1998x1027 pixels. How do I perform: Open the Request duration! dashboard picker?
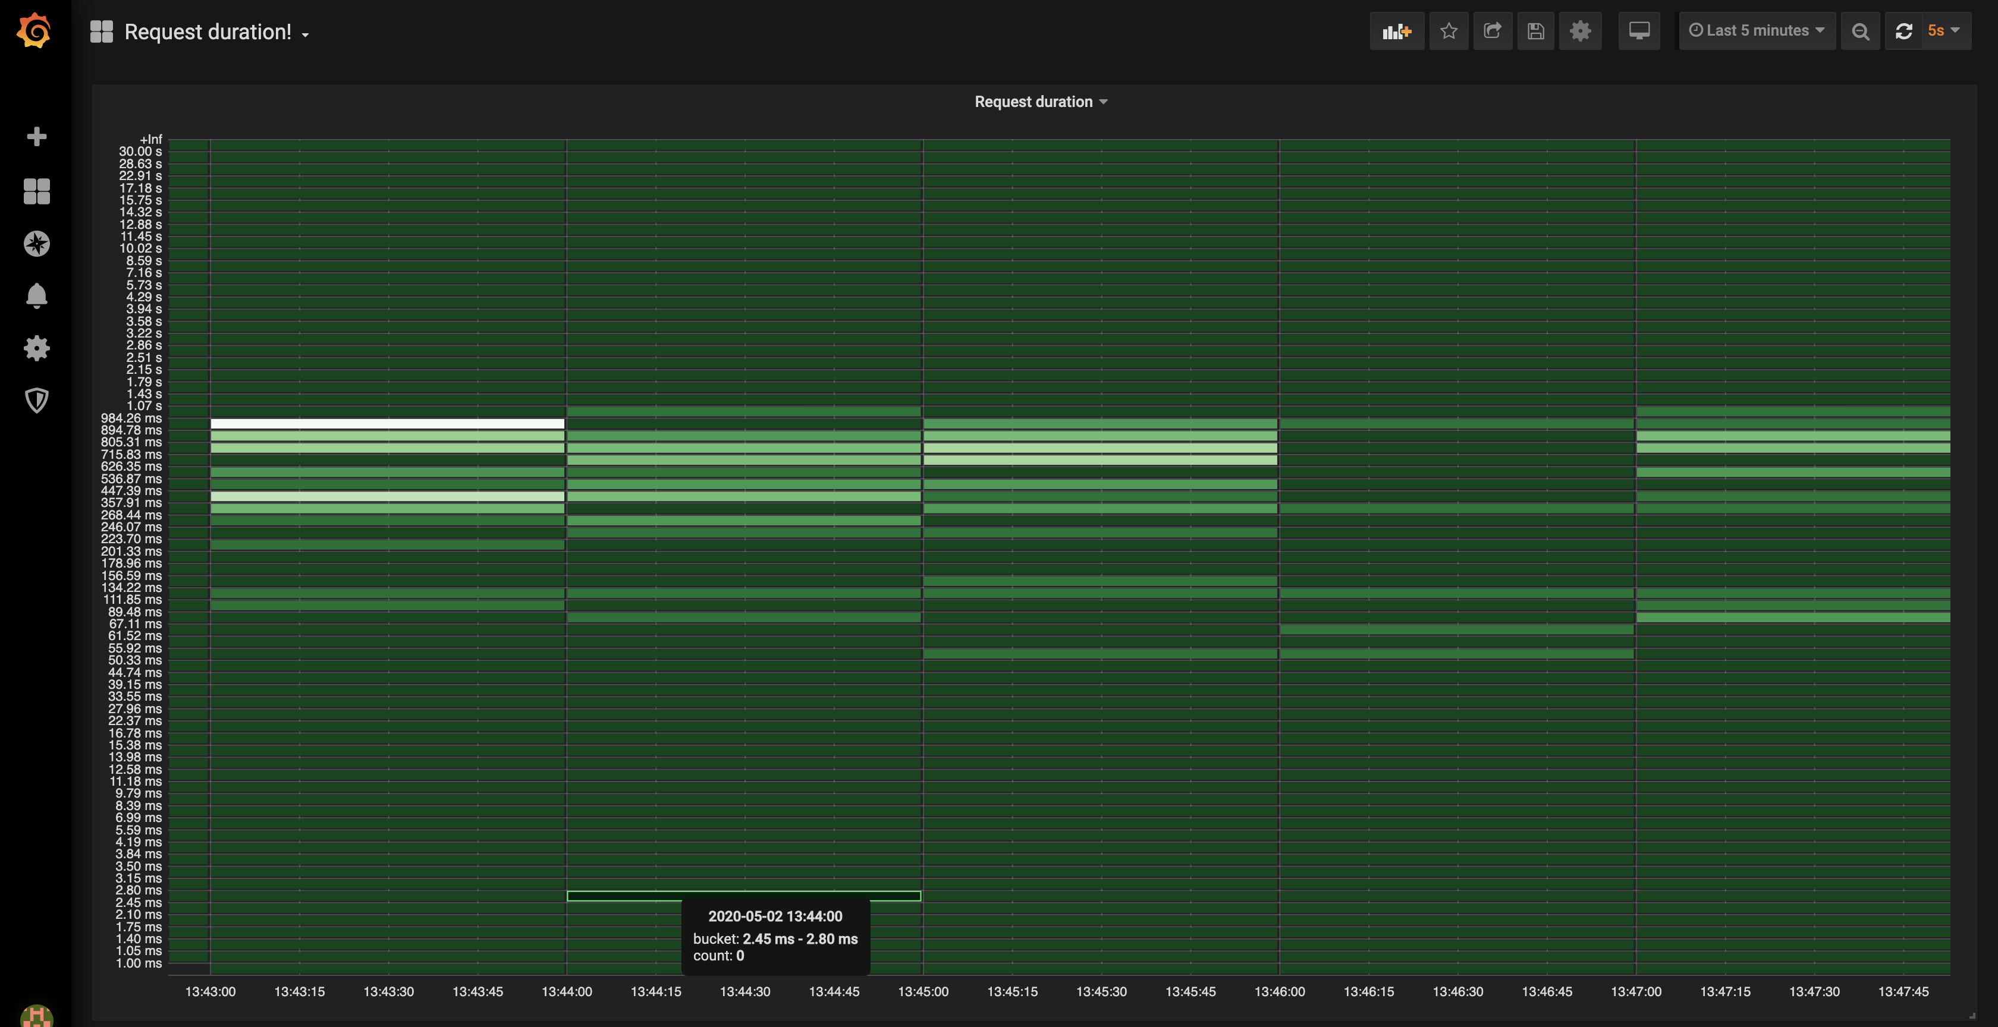pyautogui.click(x=208, y=31)
